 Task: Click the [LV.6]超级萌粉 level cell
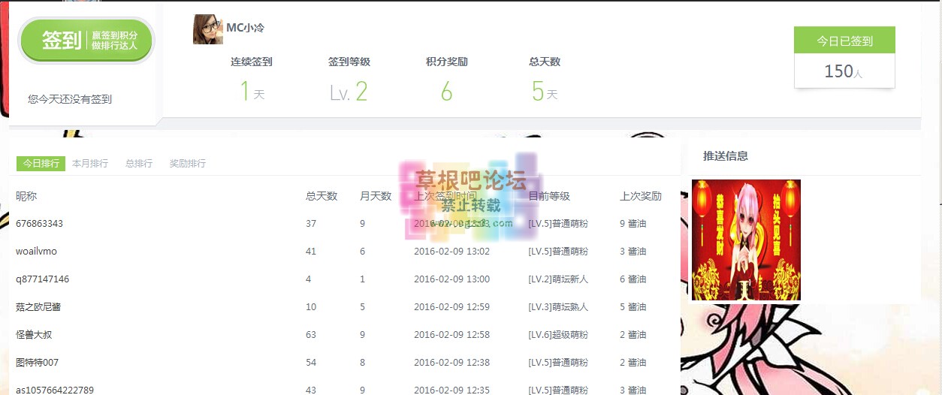[558, 334]
